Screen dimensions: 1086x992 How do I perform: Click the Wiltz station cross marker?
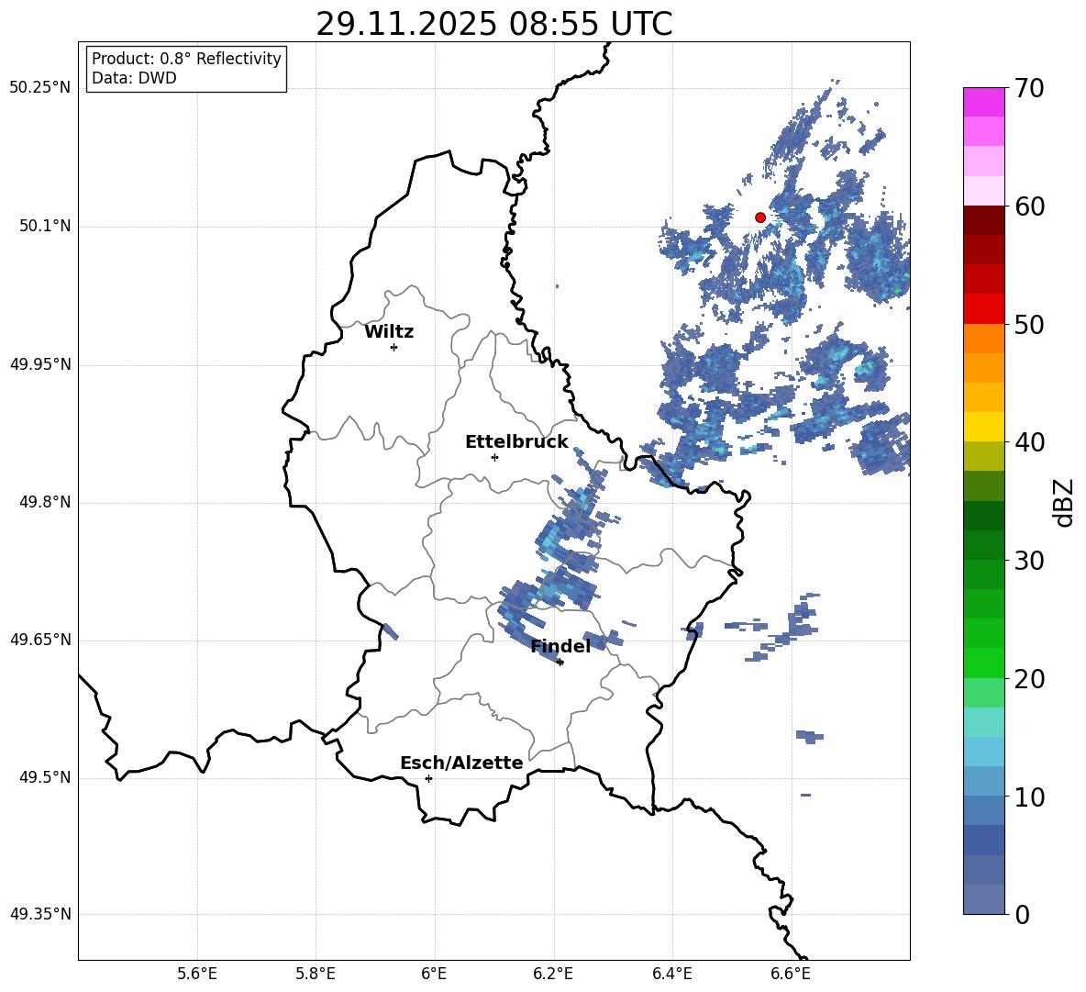tap(394, 348)
